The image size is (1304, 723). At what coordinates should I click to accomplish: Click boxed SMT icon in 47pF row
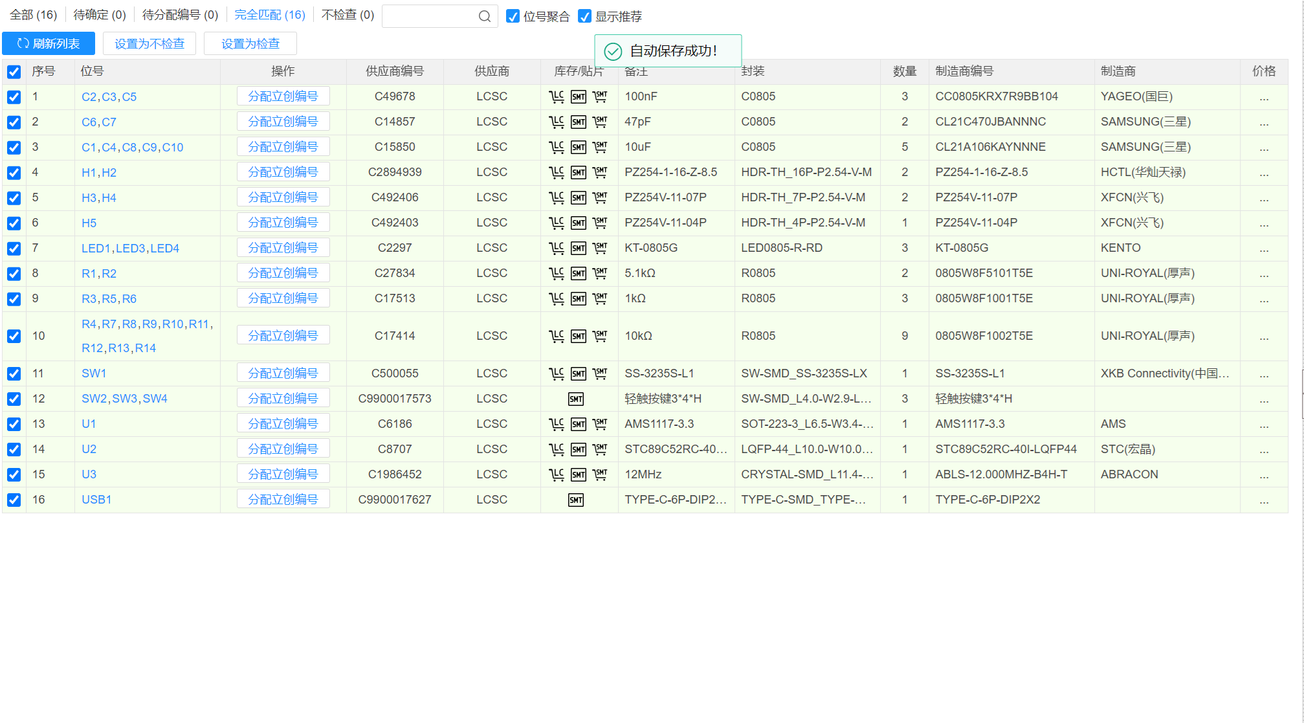pos(579,122)
